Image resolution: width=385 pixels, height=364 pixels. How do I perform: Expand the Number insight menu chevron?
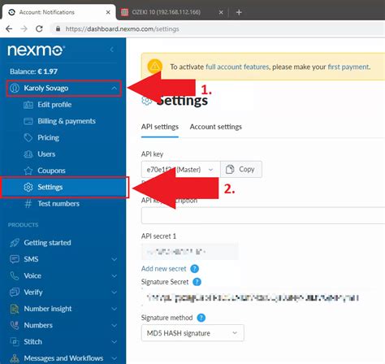(x=115, y=309)
